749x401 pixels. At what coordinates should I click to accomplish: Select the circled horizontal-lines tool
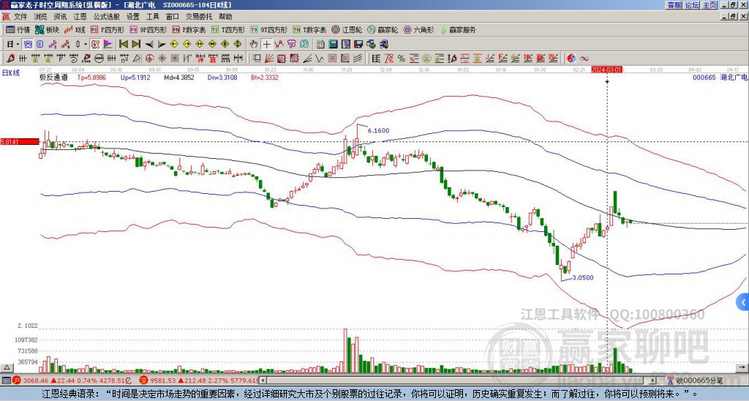(99, 59)
